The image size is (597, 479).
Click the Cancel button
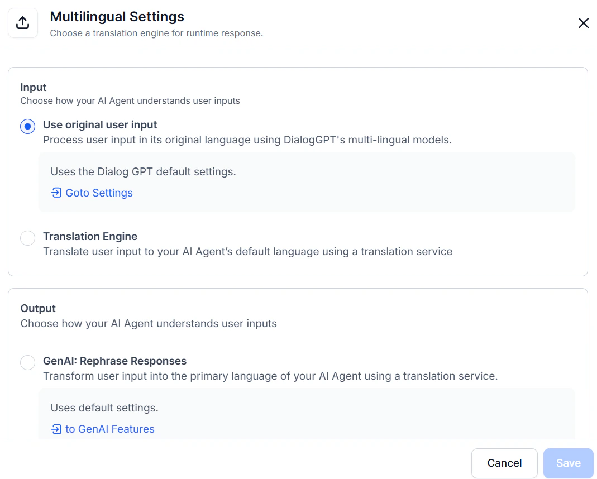504,463
